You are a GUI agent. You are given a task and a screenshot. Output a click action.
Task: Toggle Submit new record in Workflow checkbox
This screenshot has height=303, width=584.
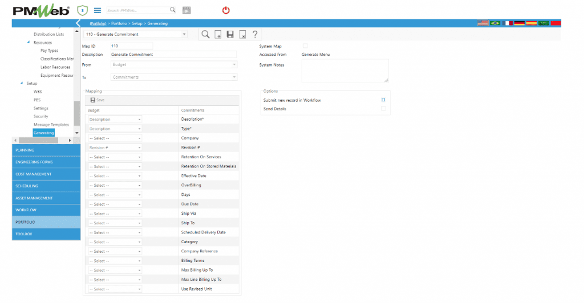[x=383, y=100]
